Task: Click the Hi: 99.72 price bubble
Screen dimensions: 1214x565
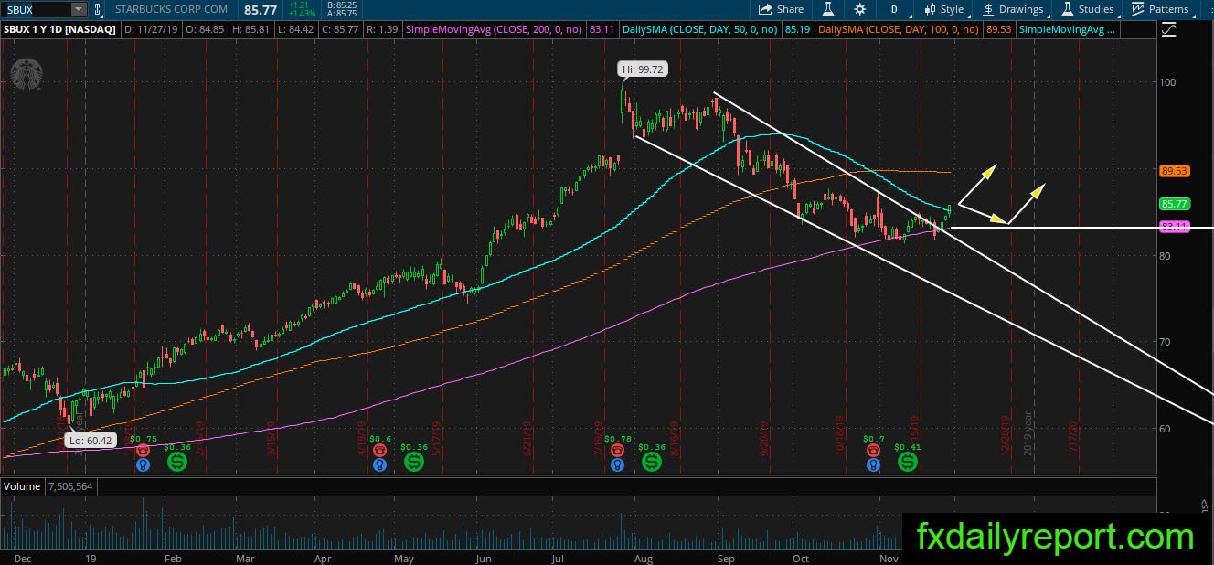Action: coord(641,69)
